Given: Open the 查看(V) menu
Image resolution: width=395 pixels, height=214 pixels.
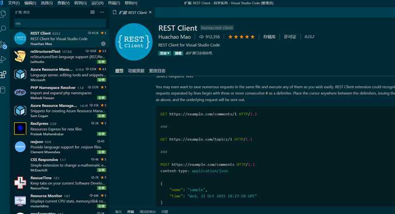Looking at the screenshot, I should 64,3.
